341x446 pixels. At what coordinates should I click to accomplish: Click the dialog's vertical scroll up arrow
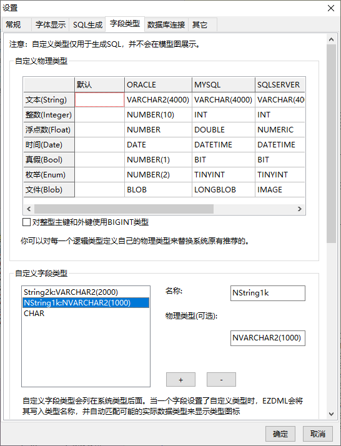332,39
